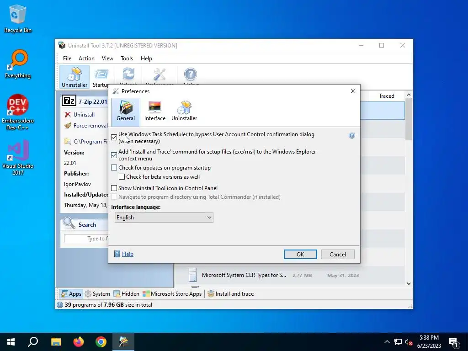Show hidden tray icons chevron
Screen dimensions: 468x351
(x=387, y=342)
